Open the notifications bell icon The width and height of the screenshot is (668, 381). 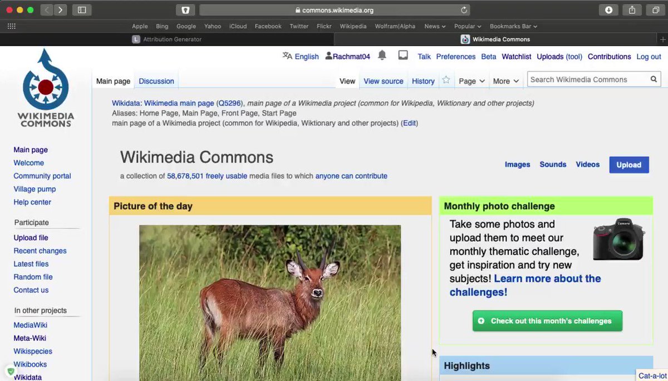coord(382,55)
